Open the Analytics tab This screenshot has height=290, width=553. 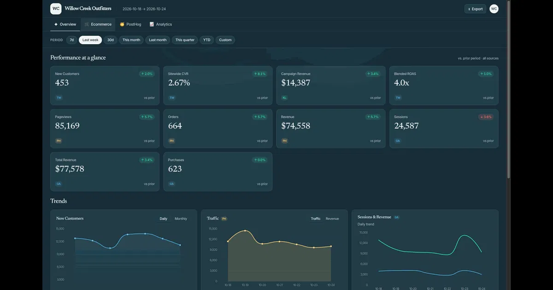click(x=160, y=24)
